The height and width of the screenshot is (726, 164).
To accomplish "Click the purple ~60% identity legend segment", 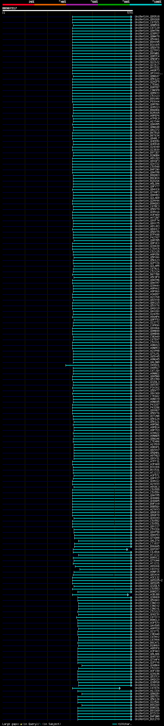I will [x=82, y=5].
